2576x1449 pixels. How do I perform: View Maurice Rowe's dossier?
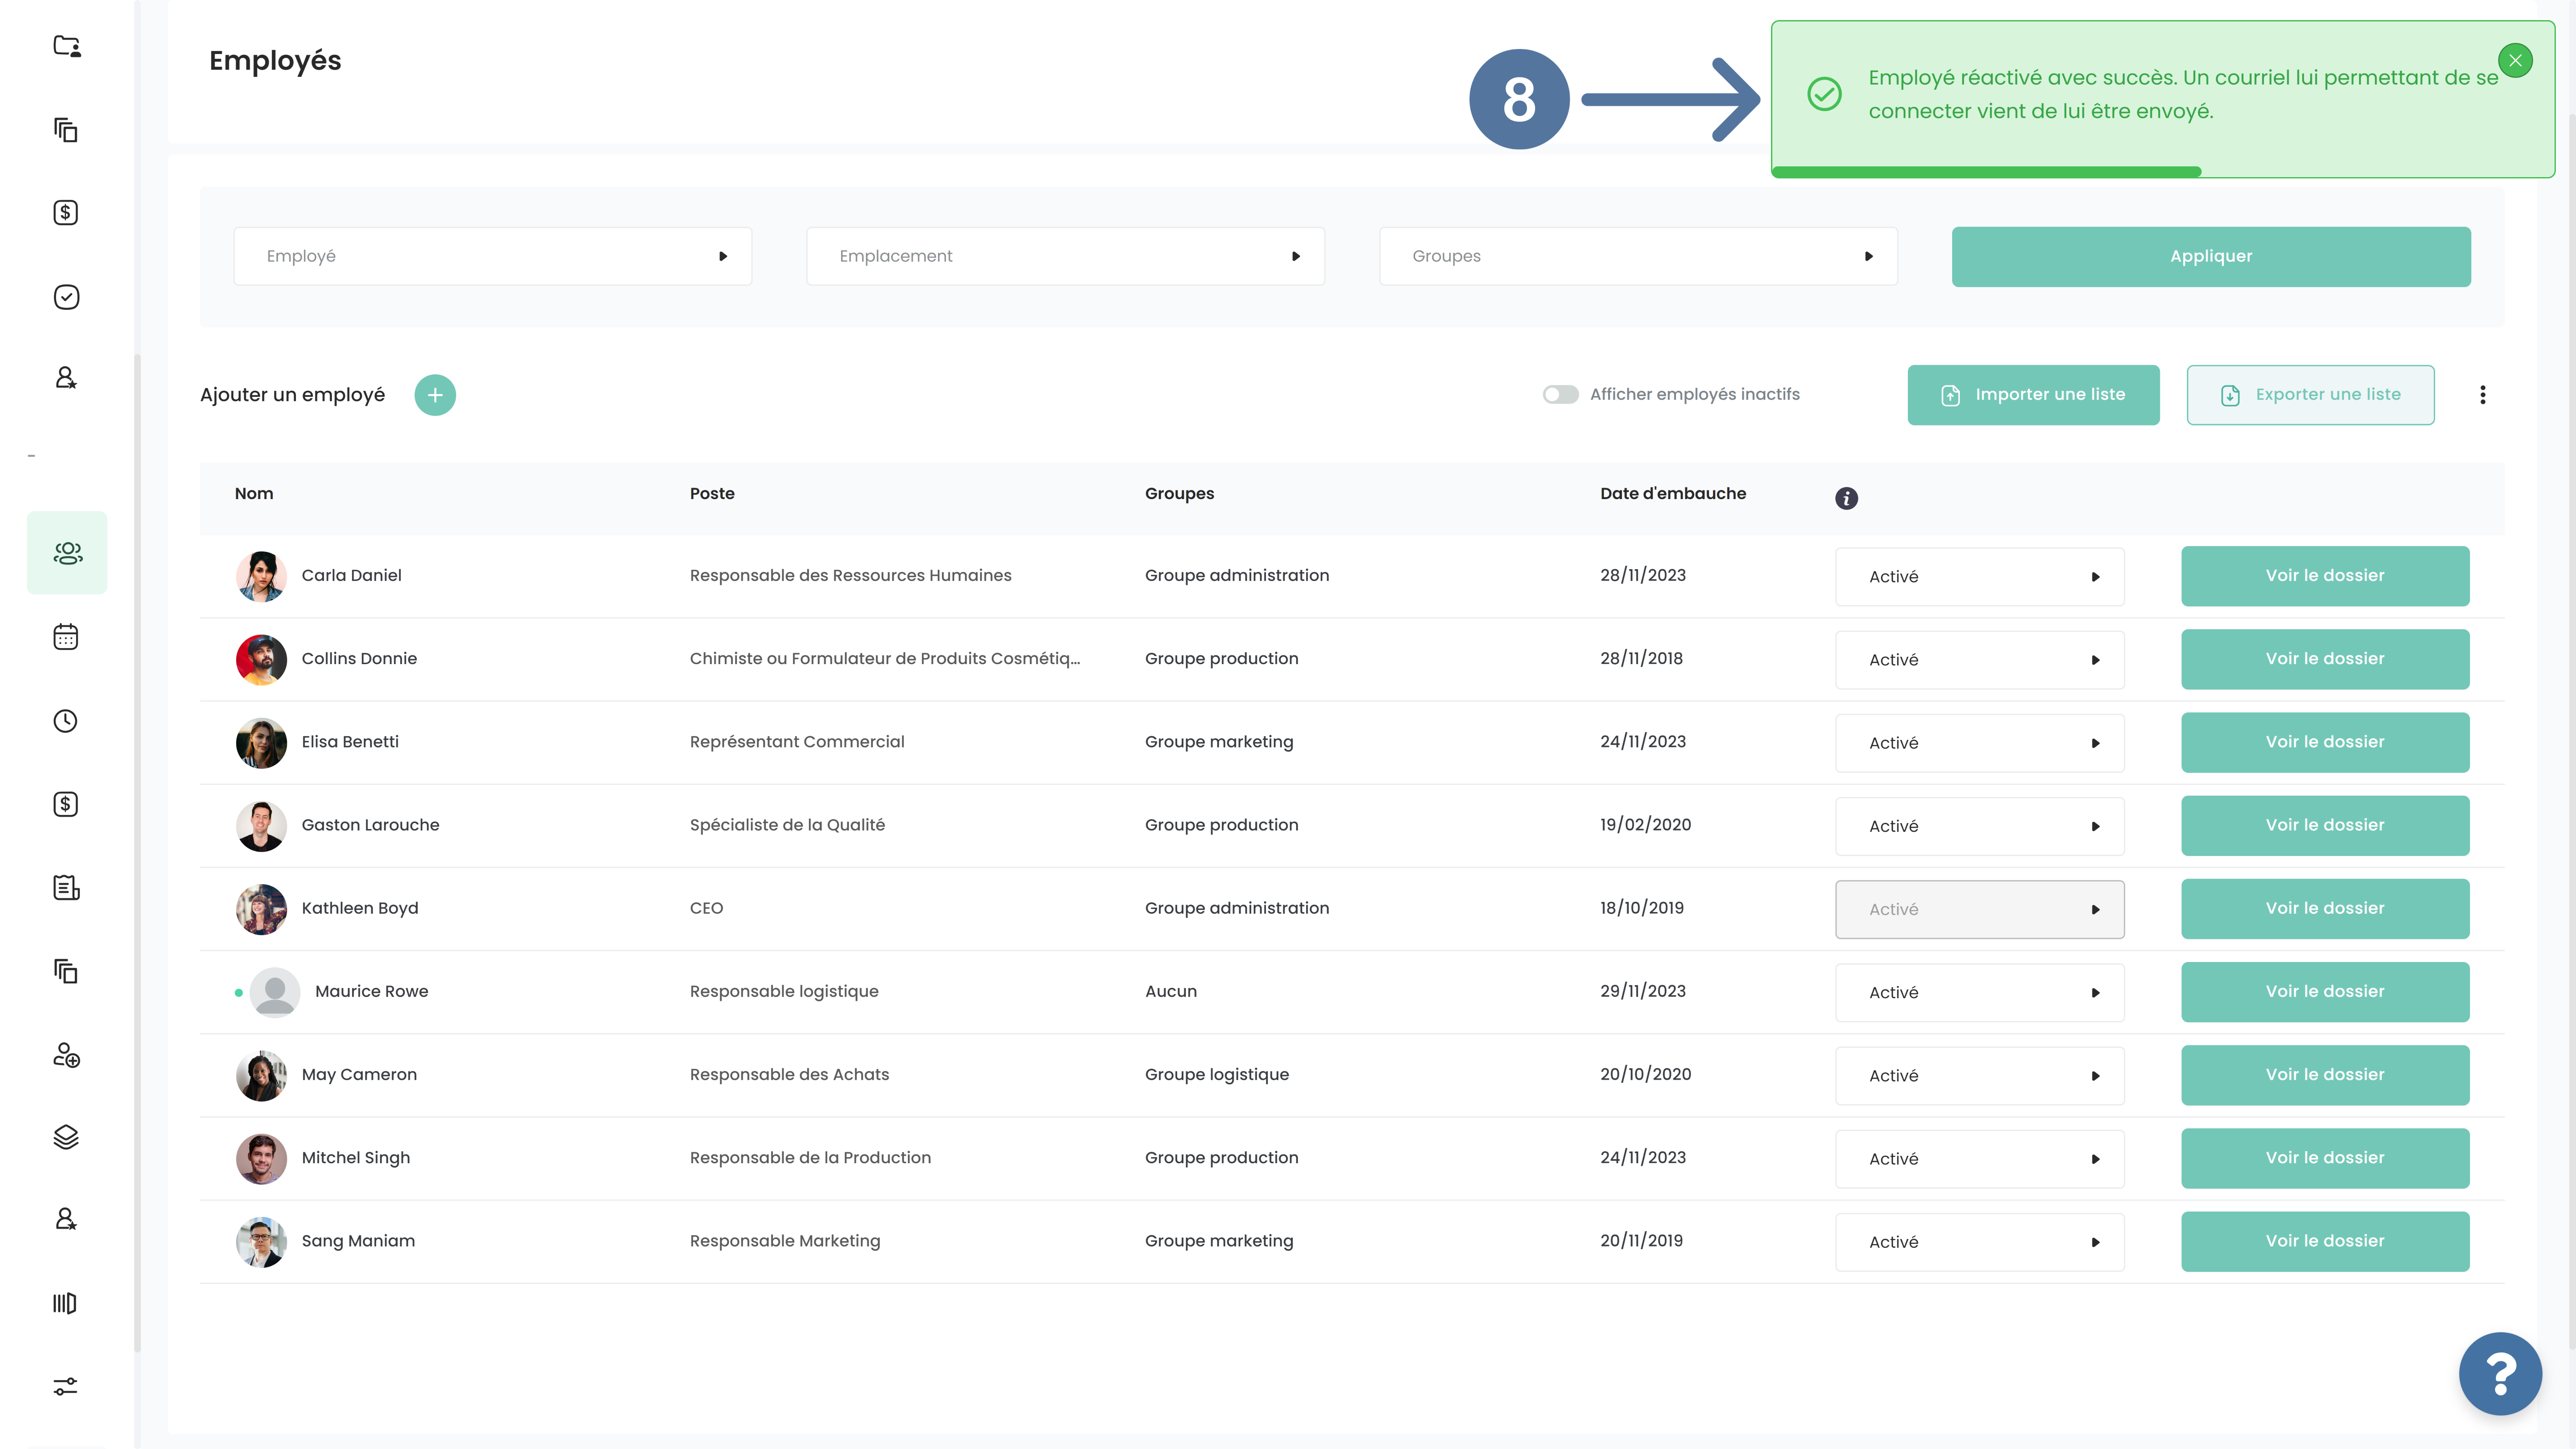pos(2325,992)
